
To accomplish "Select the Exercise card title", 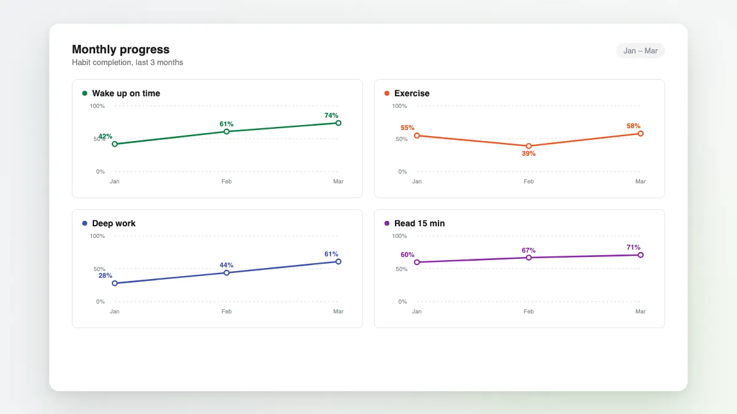I will (x=411, y=93).
